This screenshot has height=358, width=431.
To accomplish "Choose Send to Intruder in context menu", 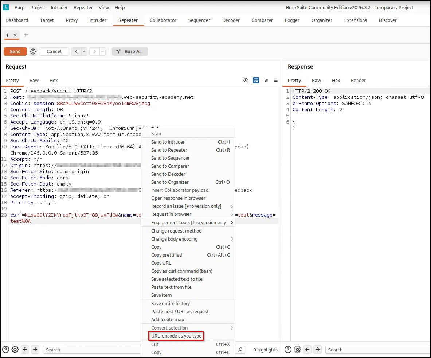I will (x=188, y=142).
